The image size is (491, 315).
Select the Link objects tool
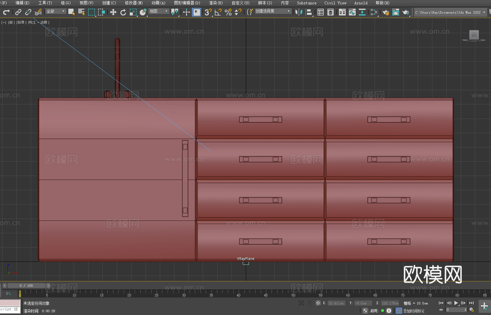pyautogui.click(x=18, y=12)
